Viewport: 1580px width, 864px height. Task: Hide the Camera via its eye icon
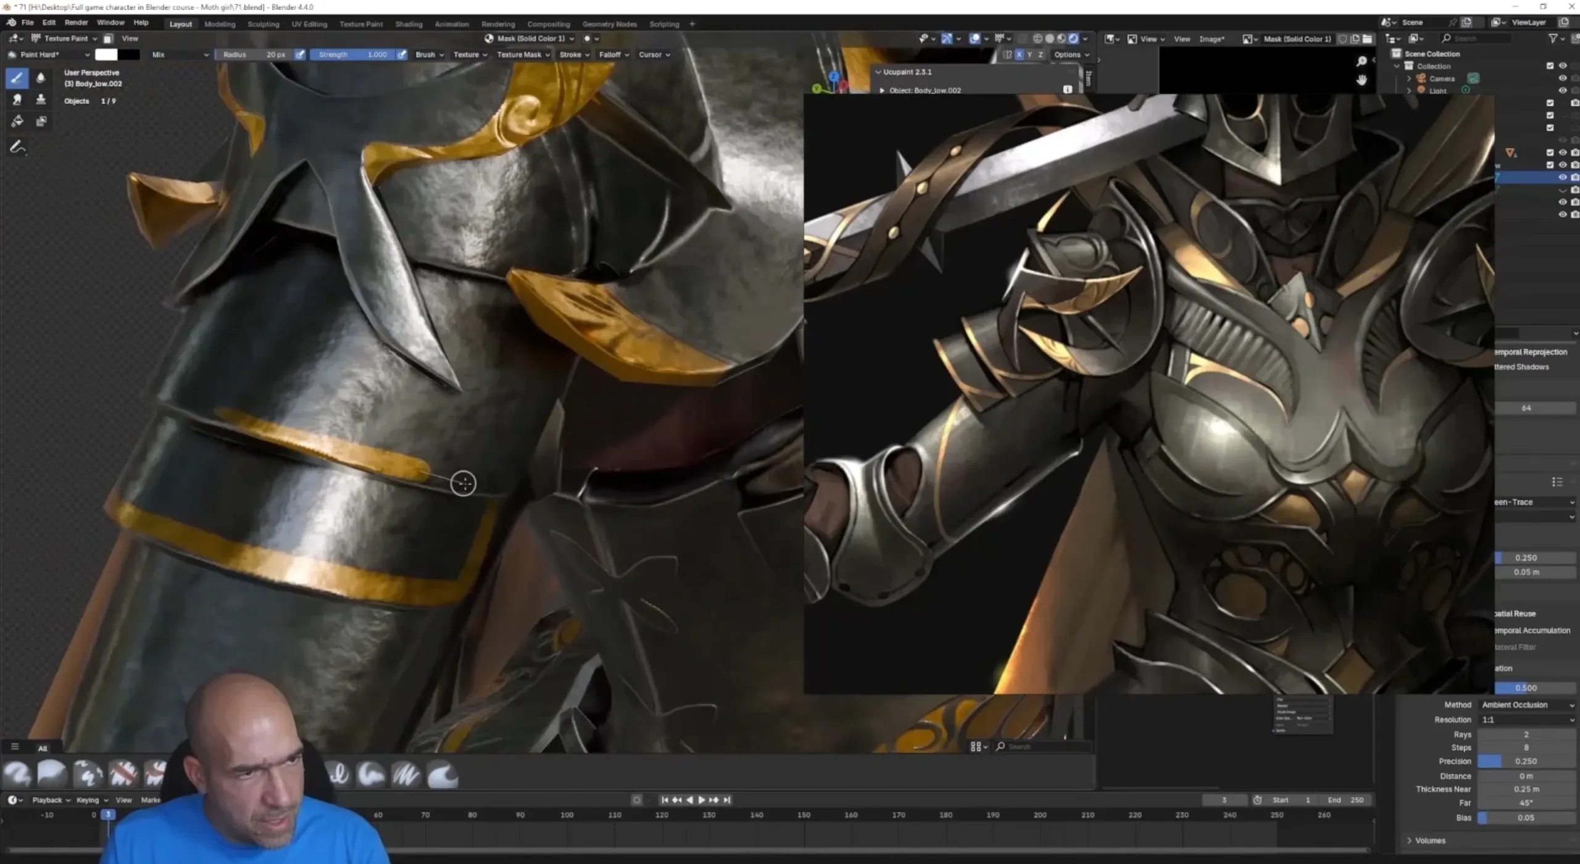[x=1563, y=78]
